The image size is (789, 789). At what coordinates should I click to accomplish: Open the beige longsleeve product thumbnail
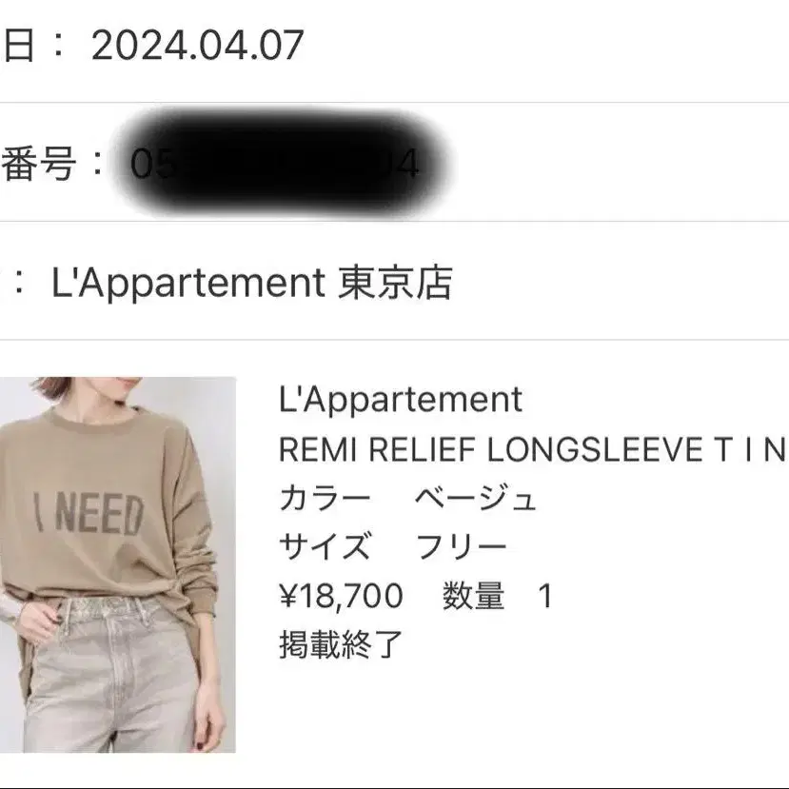(118, 564)
